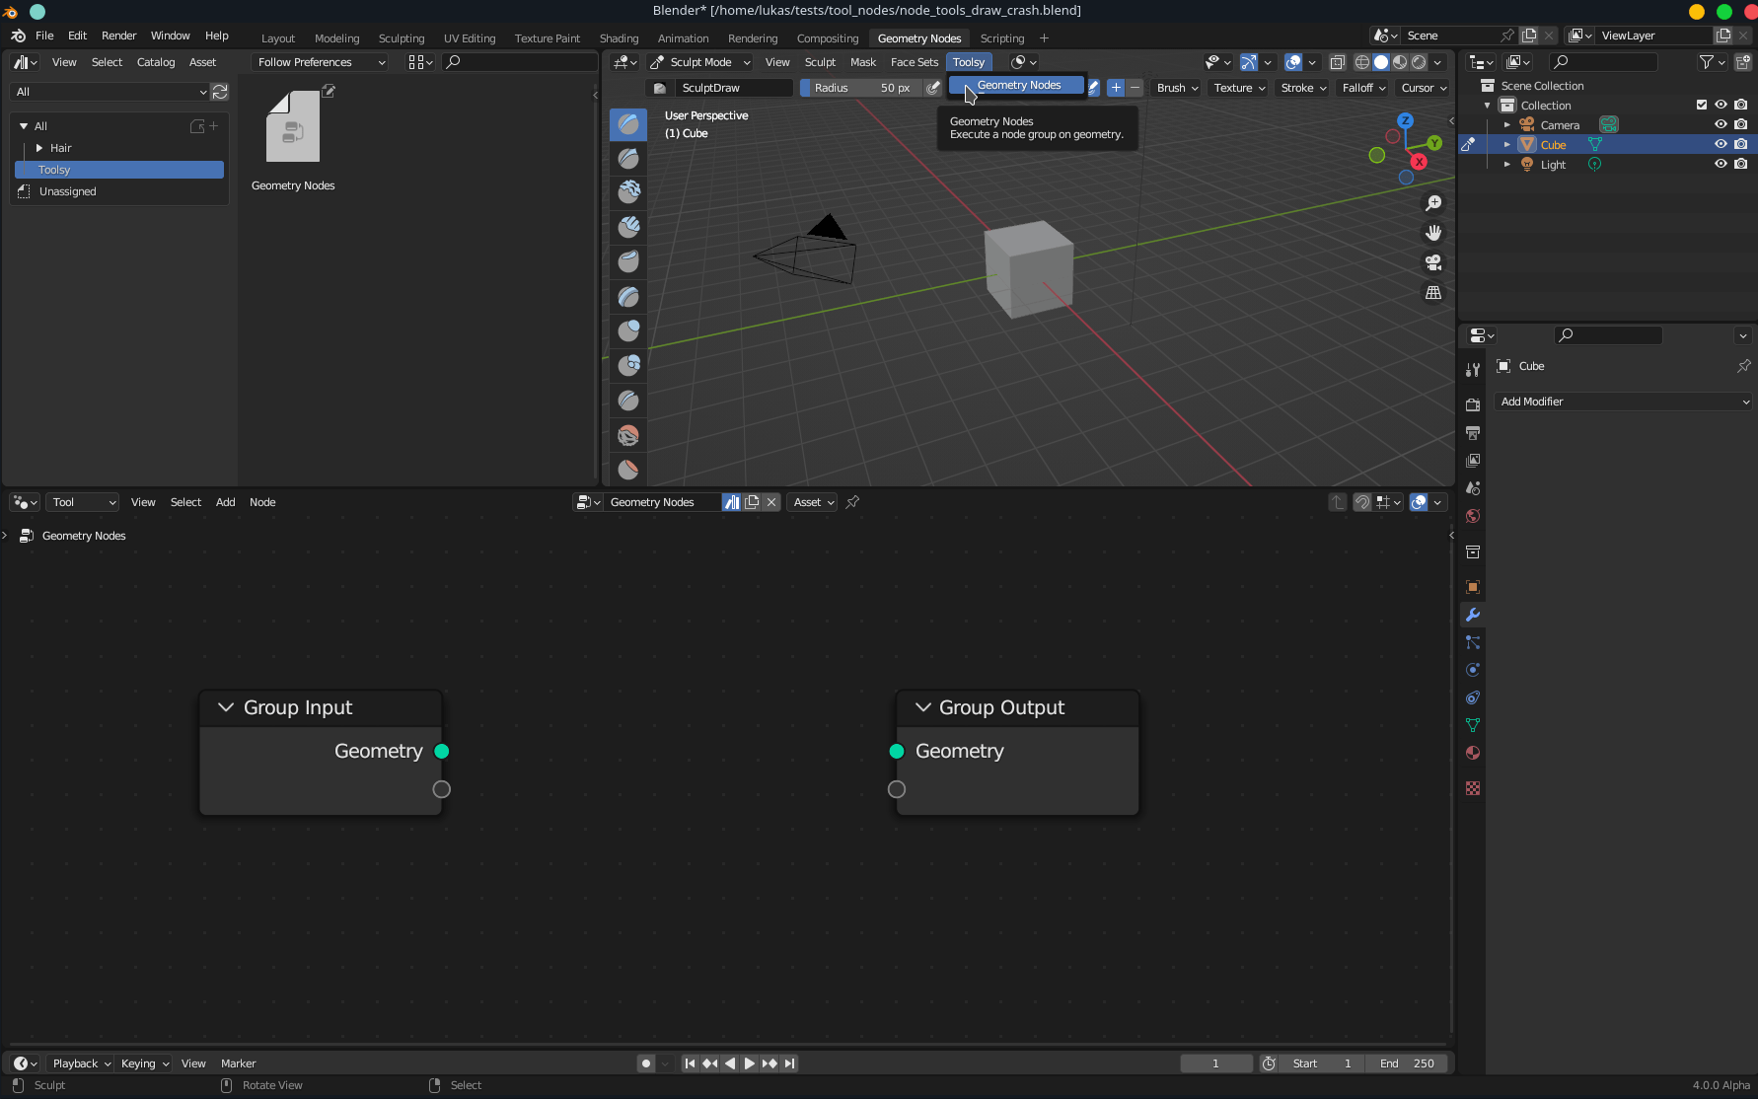The image size is (1758, 1099).
Task: Pin the node tree with pin icon
Action: [853, 502]
